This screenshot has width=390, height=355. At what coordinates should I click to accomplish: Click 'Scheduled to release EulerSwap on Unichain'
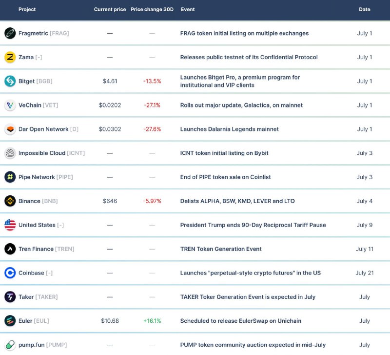tap(240, 321)
